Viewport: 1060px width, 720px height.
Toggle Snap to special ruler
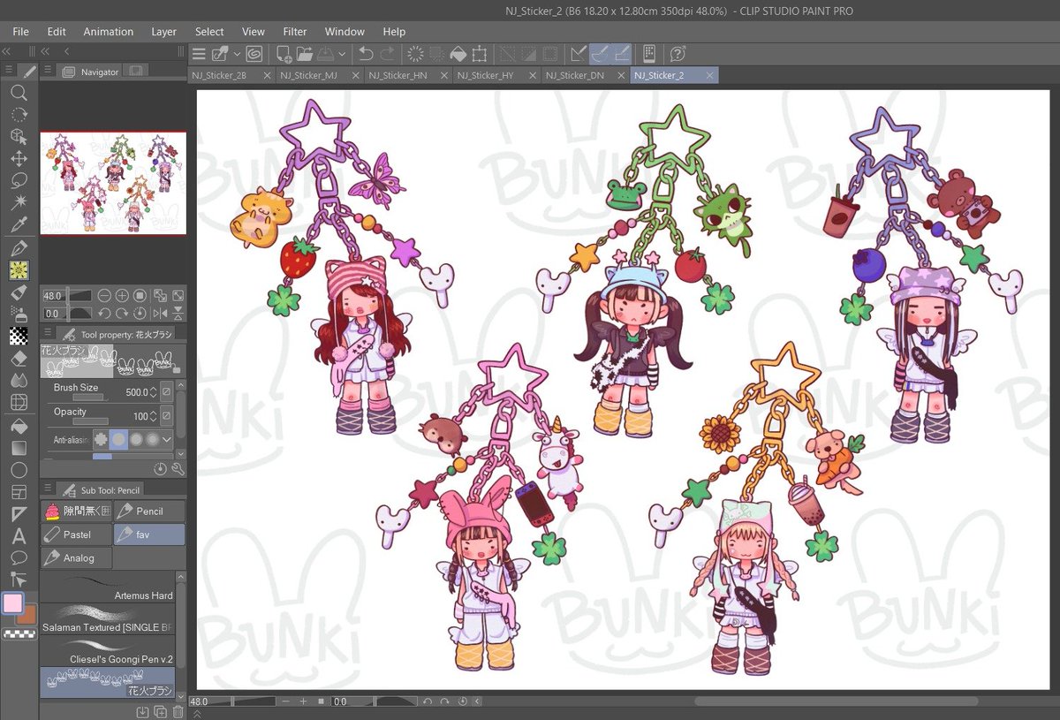coord(598,54)
